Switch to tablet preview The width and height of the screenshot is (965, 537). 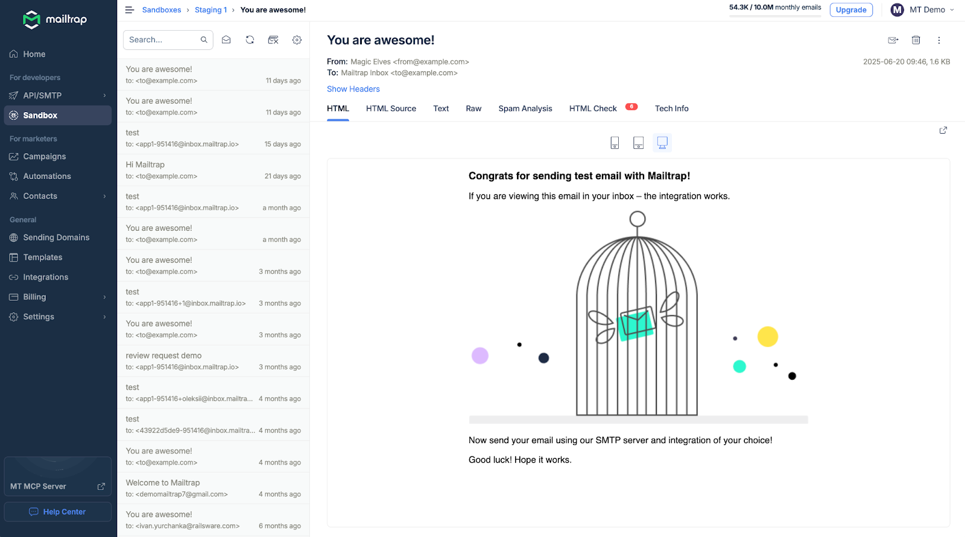coord(638,143)
